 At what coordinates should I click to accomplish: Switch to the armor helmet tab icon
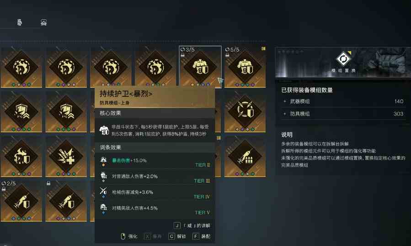click(x=43, y=22)
